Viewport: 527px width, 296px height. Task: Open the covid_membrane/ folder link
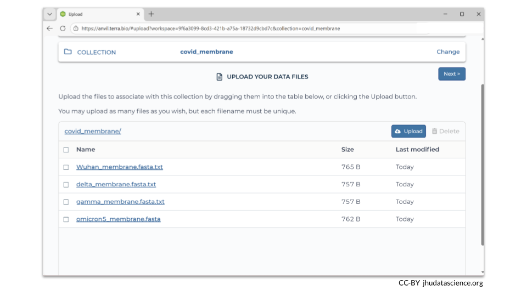click(93, 131)
